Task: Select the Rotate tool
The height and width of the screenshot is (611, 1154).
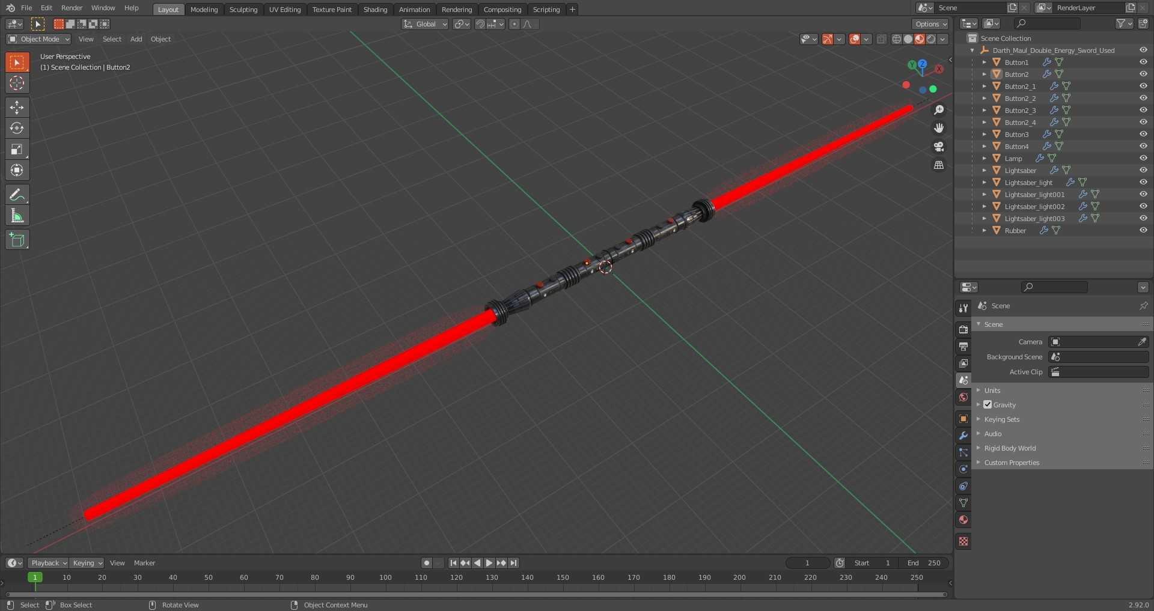Action: tap(17, 129)
